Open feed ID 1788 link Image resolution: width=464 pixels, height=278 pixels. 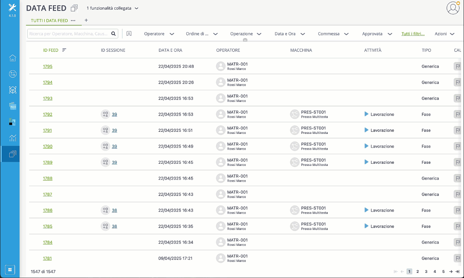coord(48,178)
